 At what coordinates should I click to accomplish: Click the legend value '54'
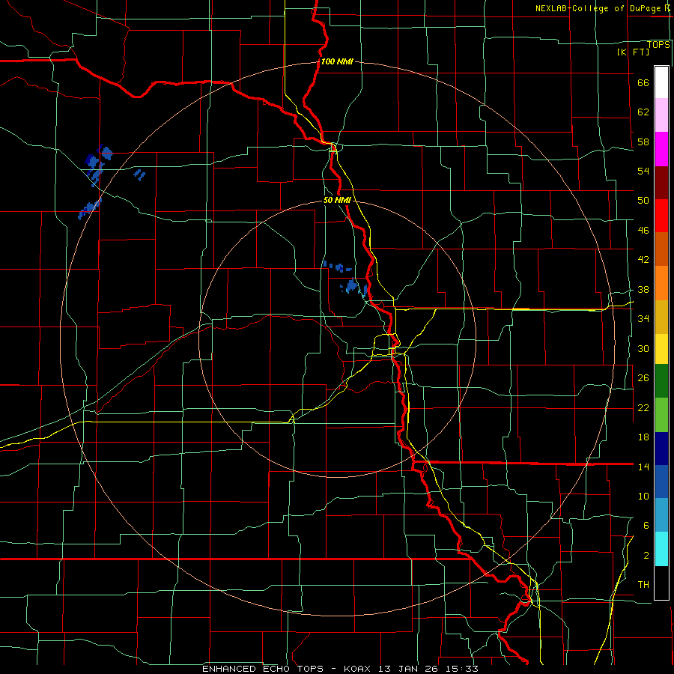click(643, 171)
